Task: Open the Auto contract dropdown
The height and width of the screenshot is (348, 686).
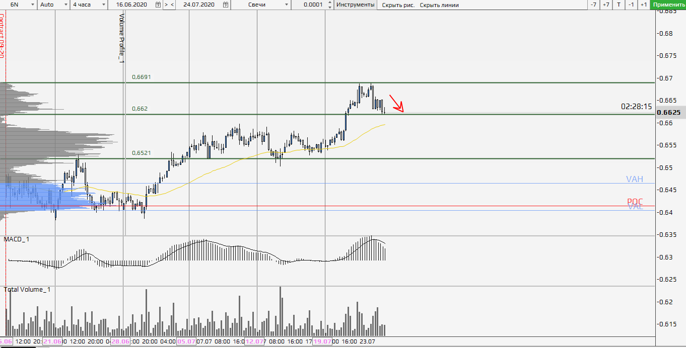Action: point(66,5)
